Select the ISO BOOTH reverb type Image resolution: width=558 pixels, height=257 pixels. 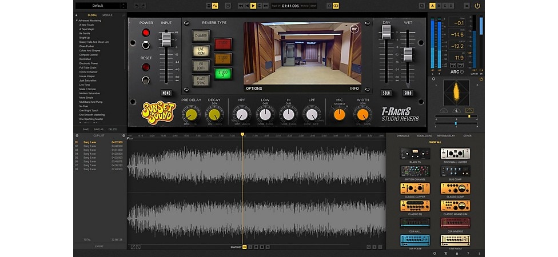pyautogui.click(x=201, y=66)
